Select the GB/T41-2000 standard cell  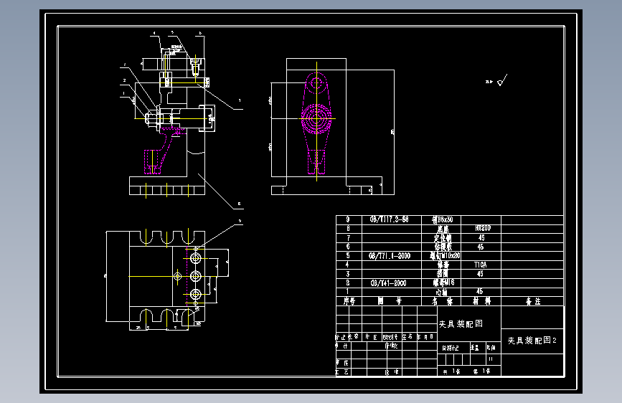point(388,283)
